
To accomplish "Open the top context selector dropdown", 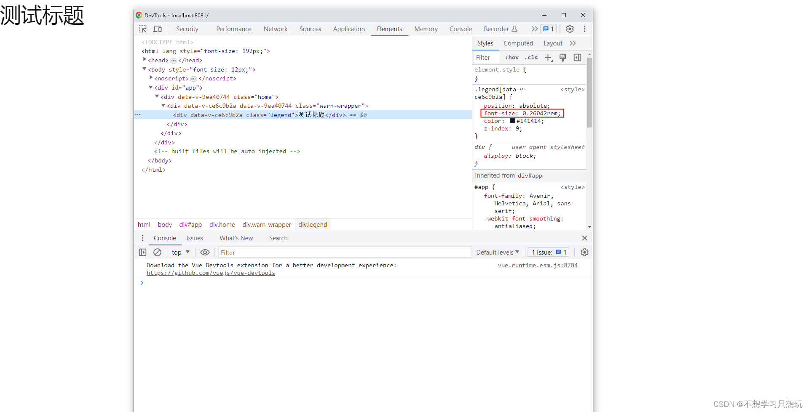I will click(181, 253).
